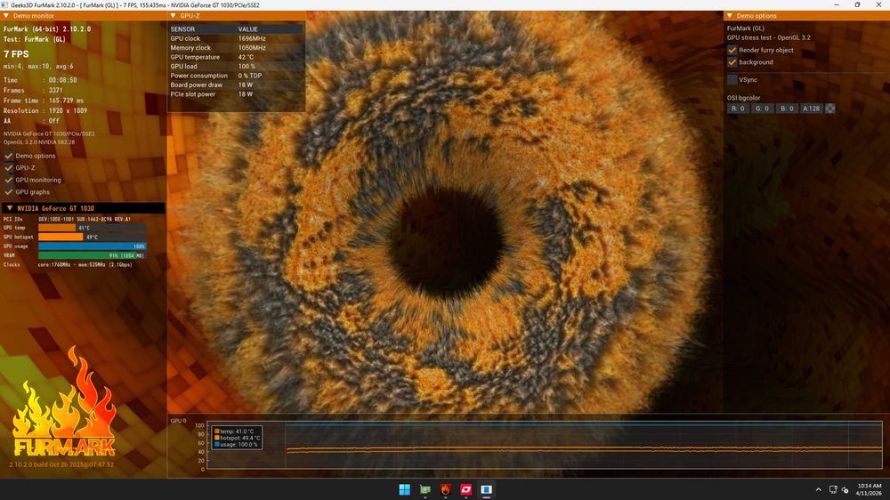Image resolution: width=890 pixels, height=500 pixels.
Task: Click the GPU 0 graph label
Action: [178, 421]
